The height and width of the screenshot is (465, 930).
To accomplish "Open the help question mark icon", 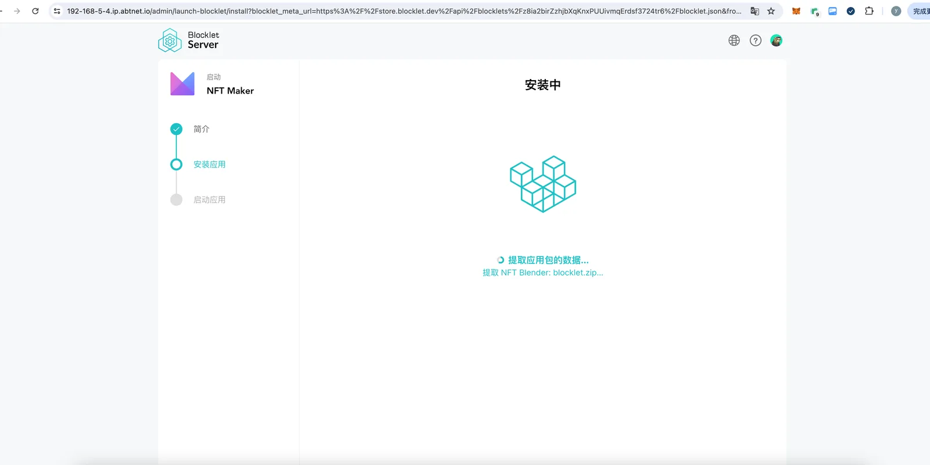I will [756, 40].
